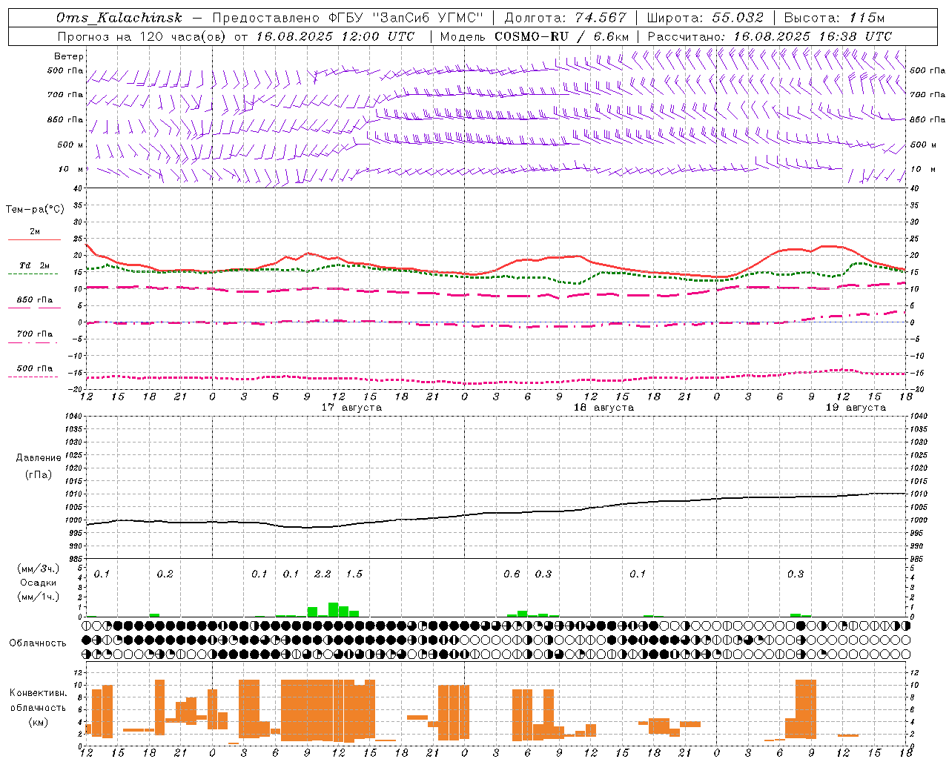Click the '2.2' precipitation amount
The image size is (949, 759).
pyautogui.click(x=323, y=574)
